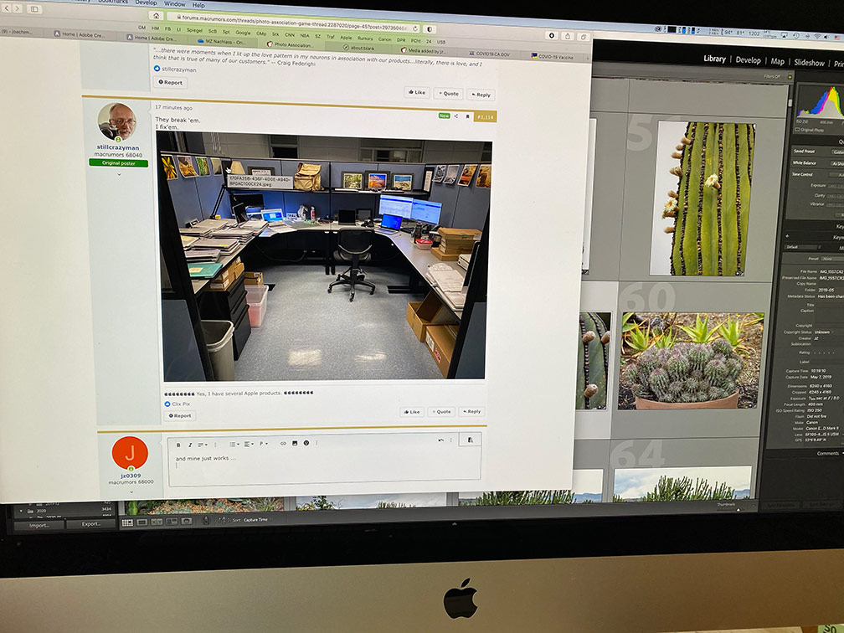This screenshot has height=633, width=844.
Task: Toggle the Safari sidebar button
Action: [33, 9]
